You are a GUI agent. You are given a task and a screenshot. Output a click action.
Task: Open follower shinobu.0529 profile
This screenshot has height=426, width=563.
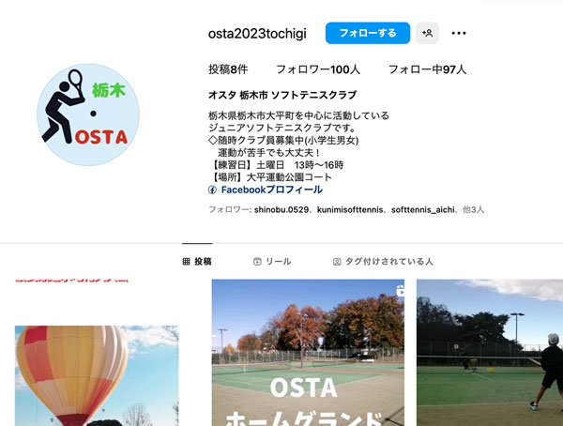pos(281,210)
